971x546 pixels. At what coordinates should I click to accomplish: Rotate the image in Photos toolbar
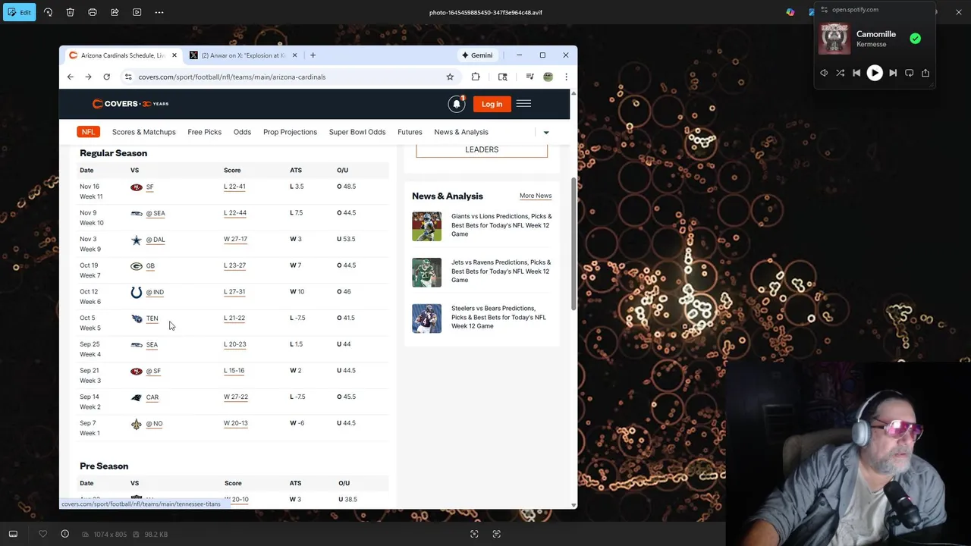pyautogui.click(x=48, y=12)
